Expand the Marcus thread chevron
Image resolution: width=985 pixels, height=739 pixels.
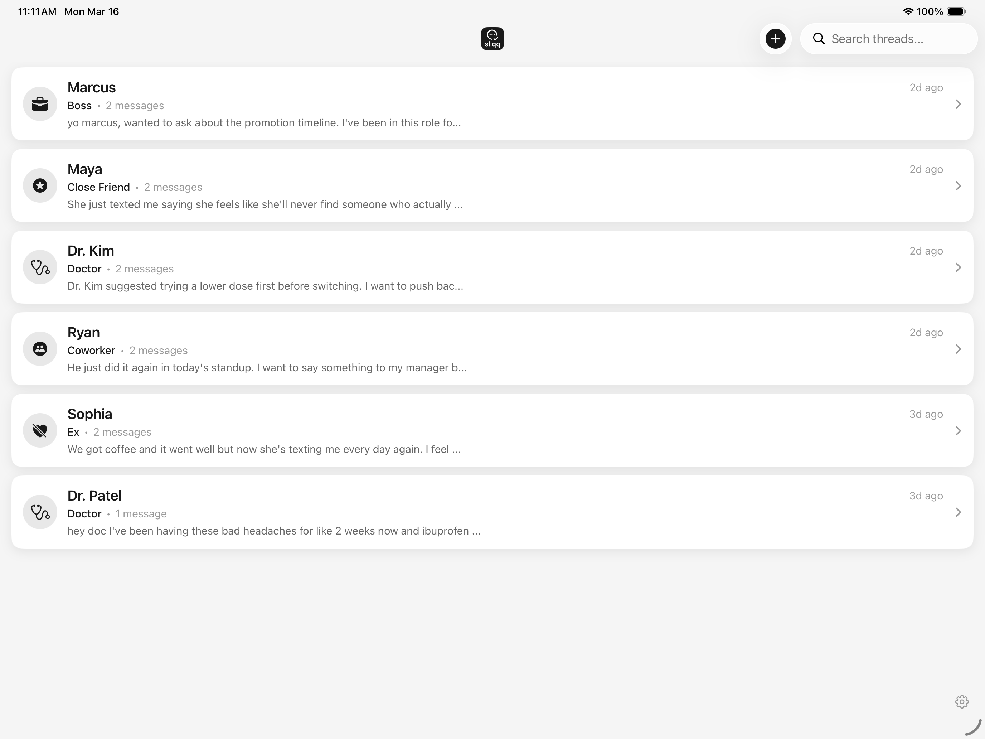point(958,104)
